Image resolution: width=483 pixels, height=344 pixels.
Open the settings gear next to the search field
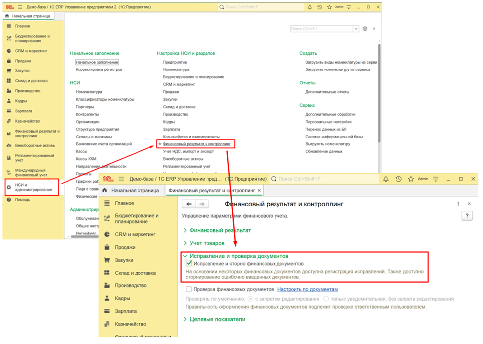(x=365, y=29)
